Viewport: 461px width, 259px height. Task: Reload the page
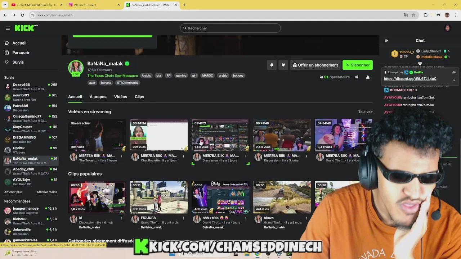(x=22, y=15)
